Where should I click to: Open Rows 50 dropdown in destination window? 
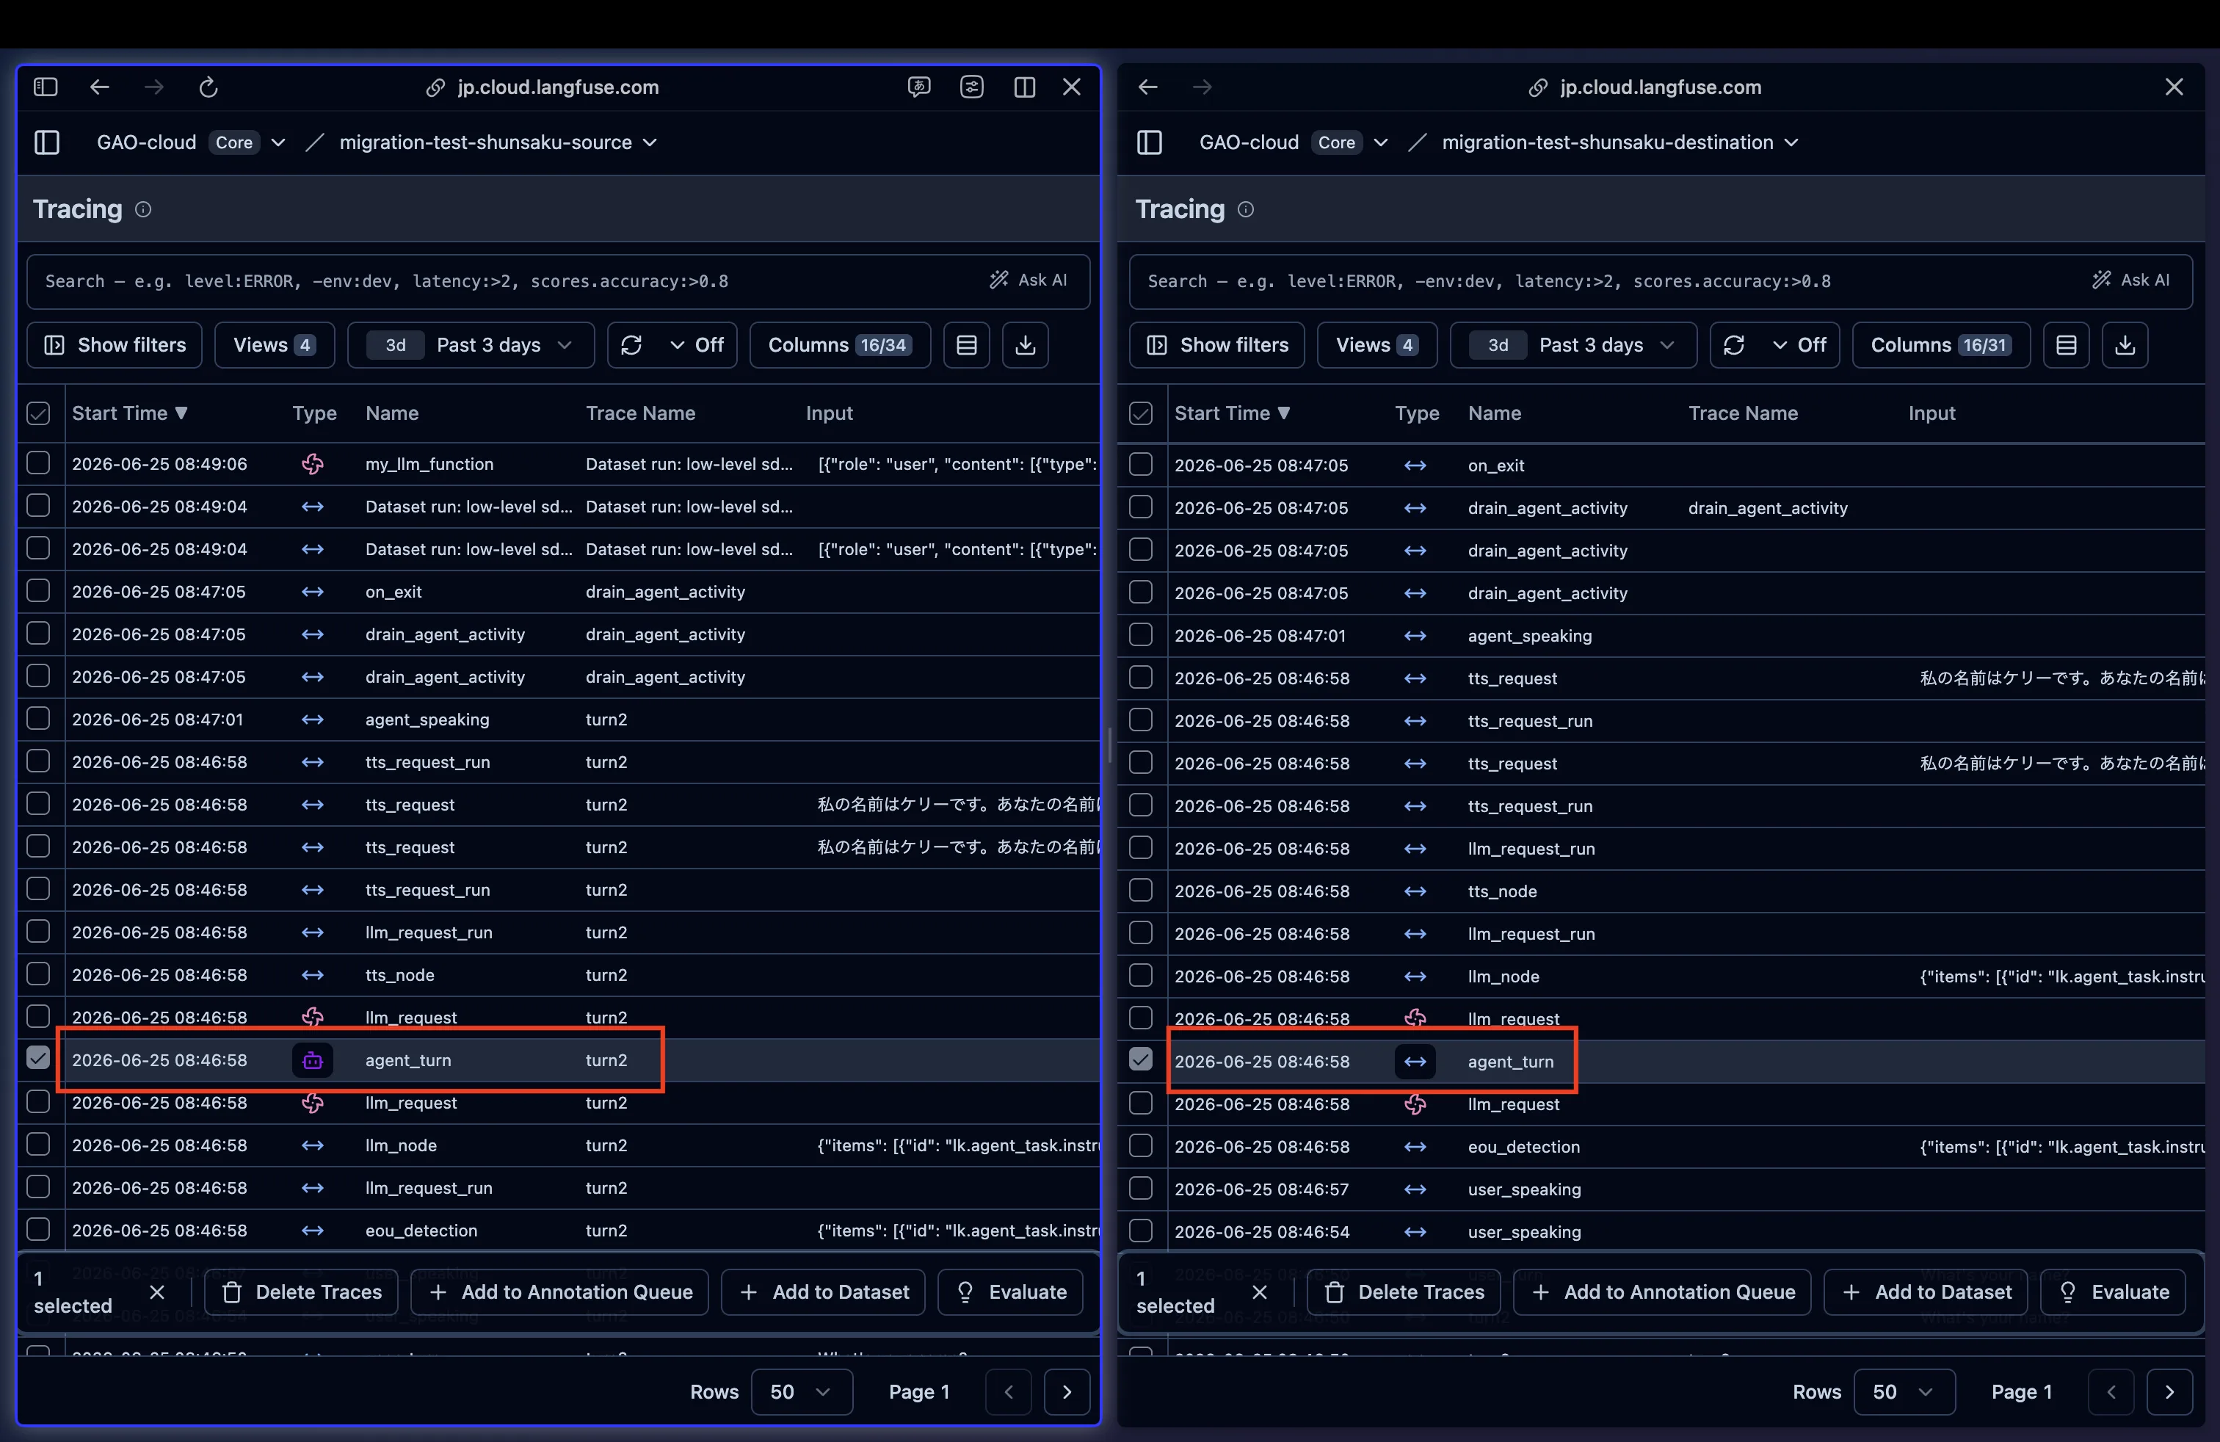click(1904, 1391)
